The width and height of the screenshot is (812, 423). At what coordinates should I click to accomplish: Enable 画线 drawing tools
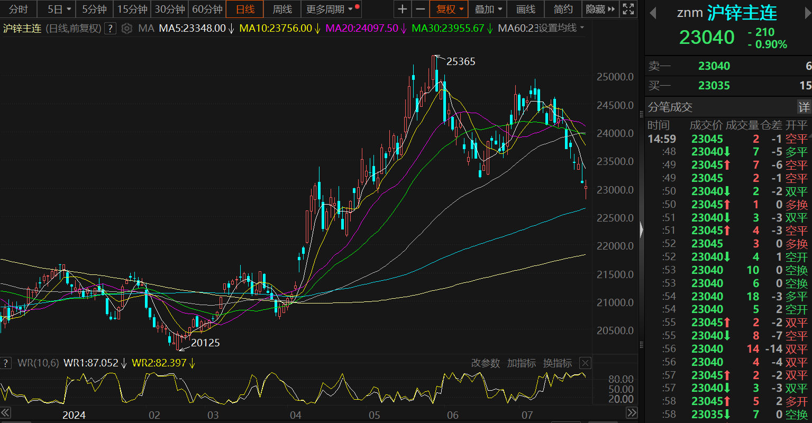pos(525,9)
